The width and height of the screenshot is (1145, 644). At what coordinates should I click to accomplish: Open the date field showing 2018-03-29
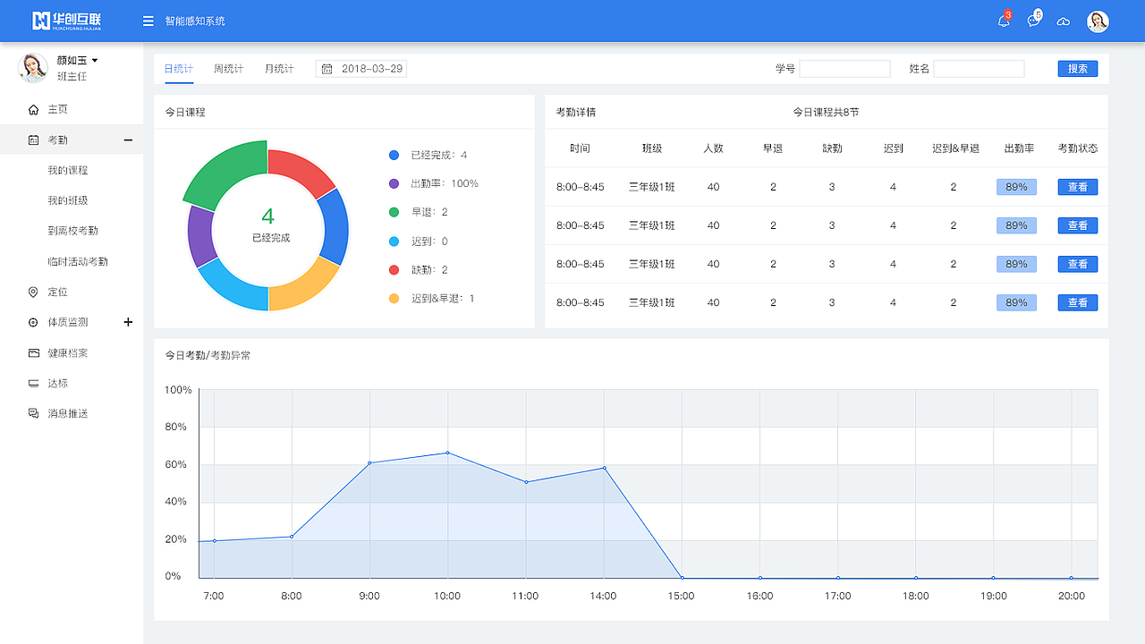coord(361,69)
